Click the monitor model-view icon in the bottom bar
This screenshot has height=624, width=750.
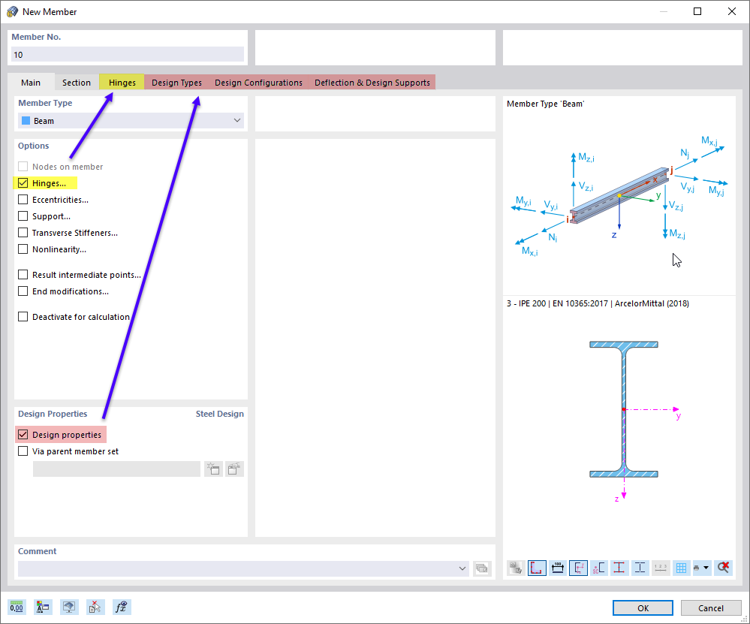(x=69, y=607)
